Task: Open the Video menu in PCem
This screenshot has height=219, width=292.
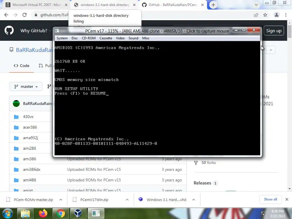Action: pyautogui.click(x=120, y=38)
